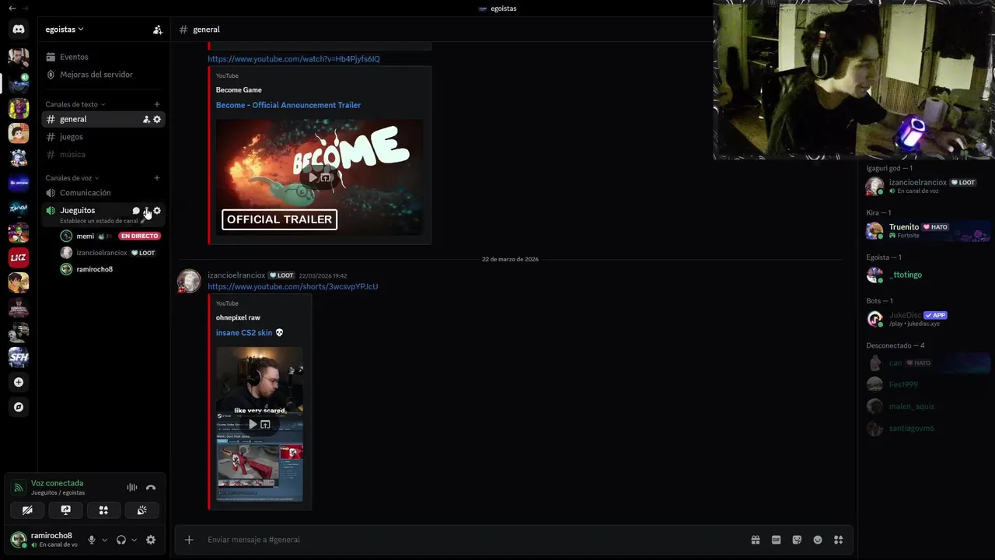Open the gift icon in message bar
This screenshot has width=995, height=560.
click(755, 540)
